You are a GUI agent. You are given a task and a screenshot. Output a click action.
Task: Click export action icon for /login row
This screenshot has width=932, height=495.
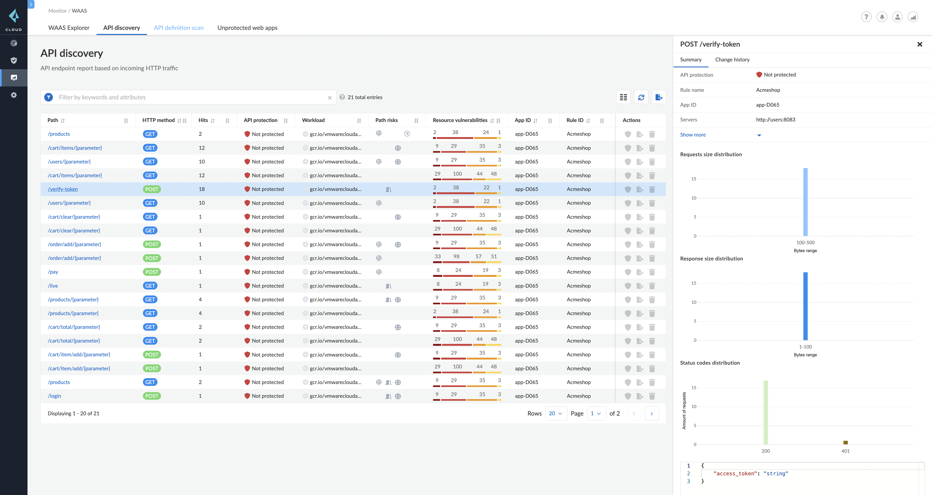[640, 396]
